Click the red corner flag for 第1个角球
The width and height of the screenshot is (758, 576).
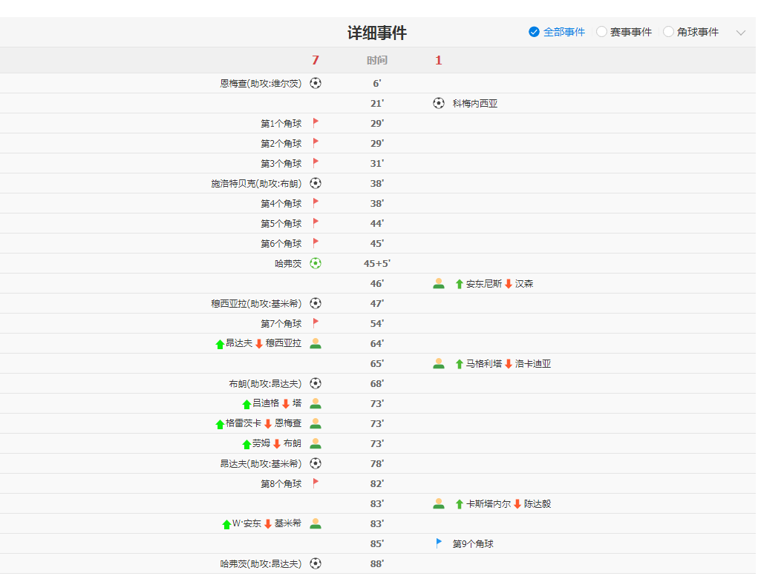click(316, 123)
